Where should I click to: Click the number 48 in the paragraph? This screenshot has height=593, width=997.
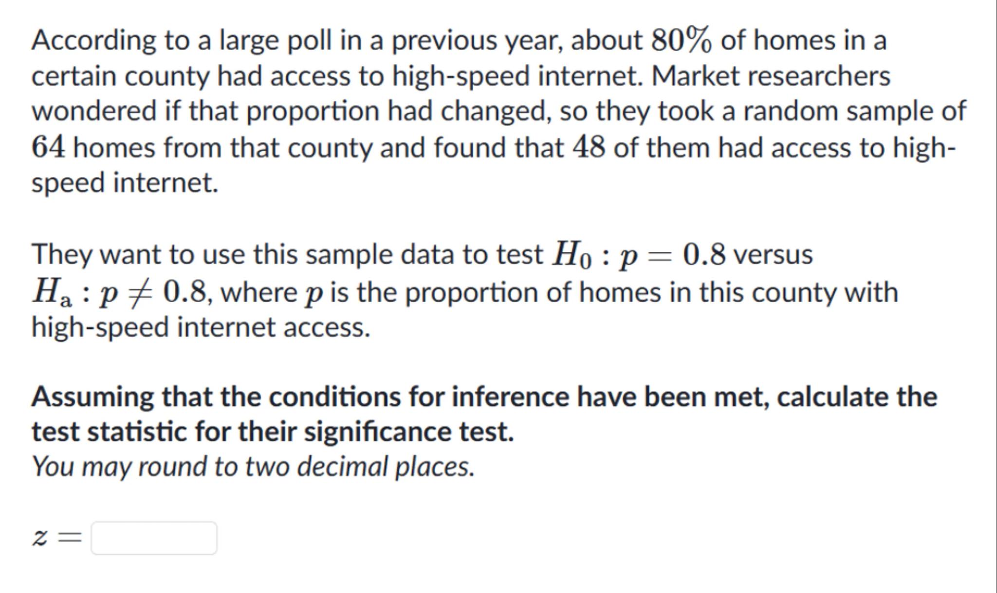click(589, 147)
